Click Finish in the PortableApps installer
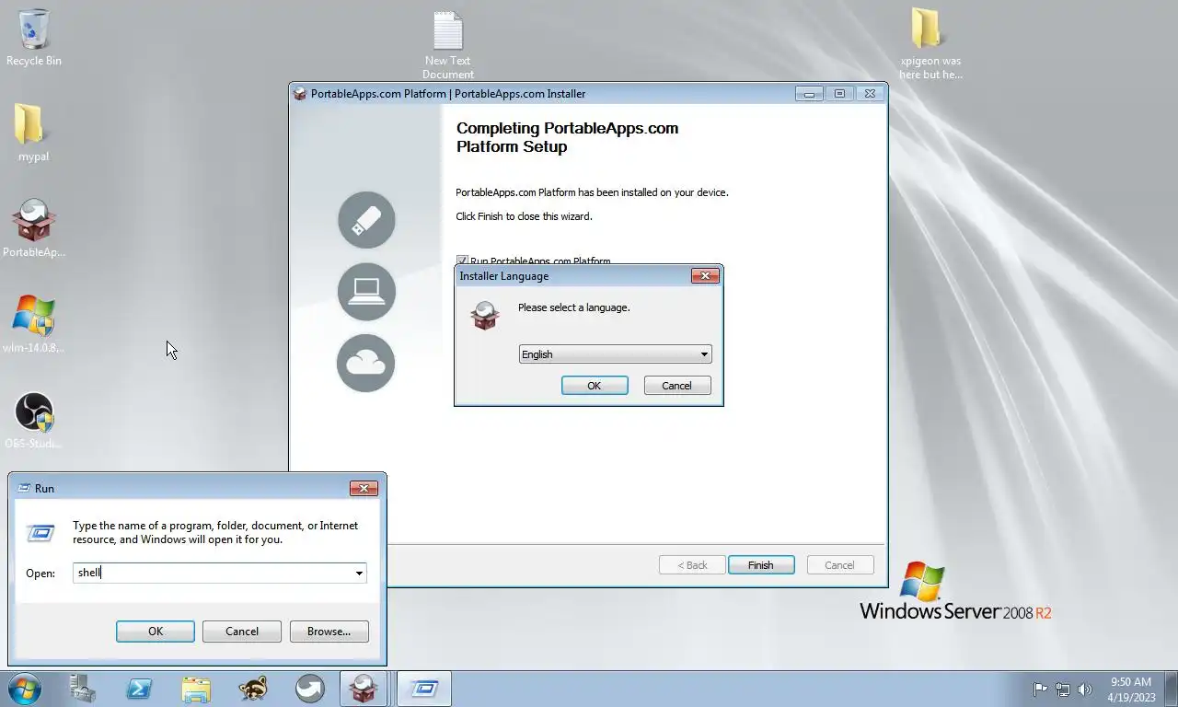 761,565
